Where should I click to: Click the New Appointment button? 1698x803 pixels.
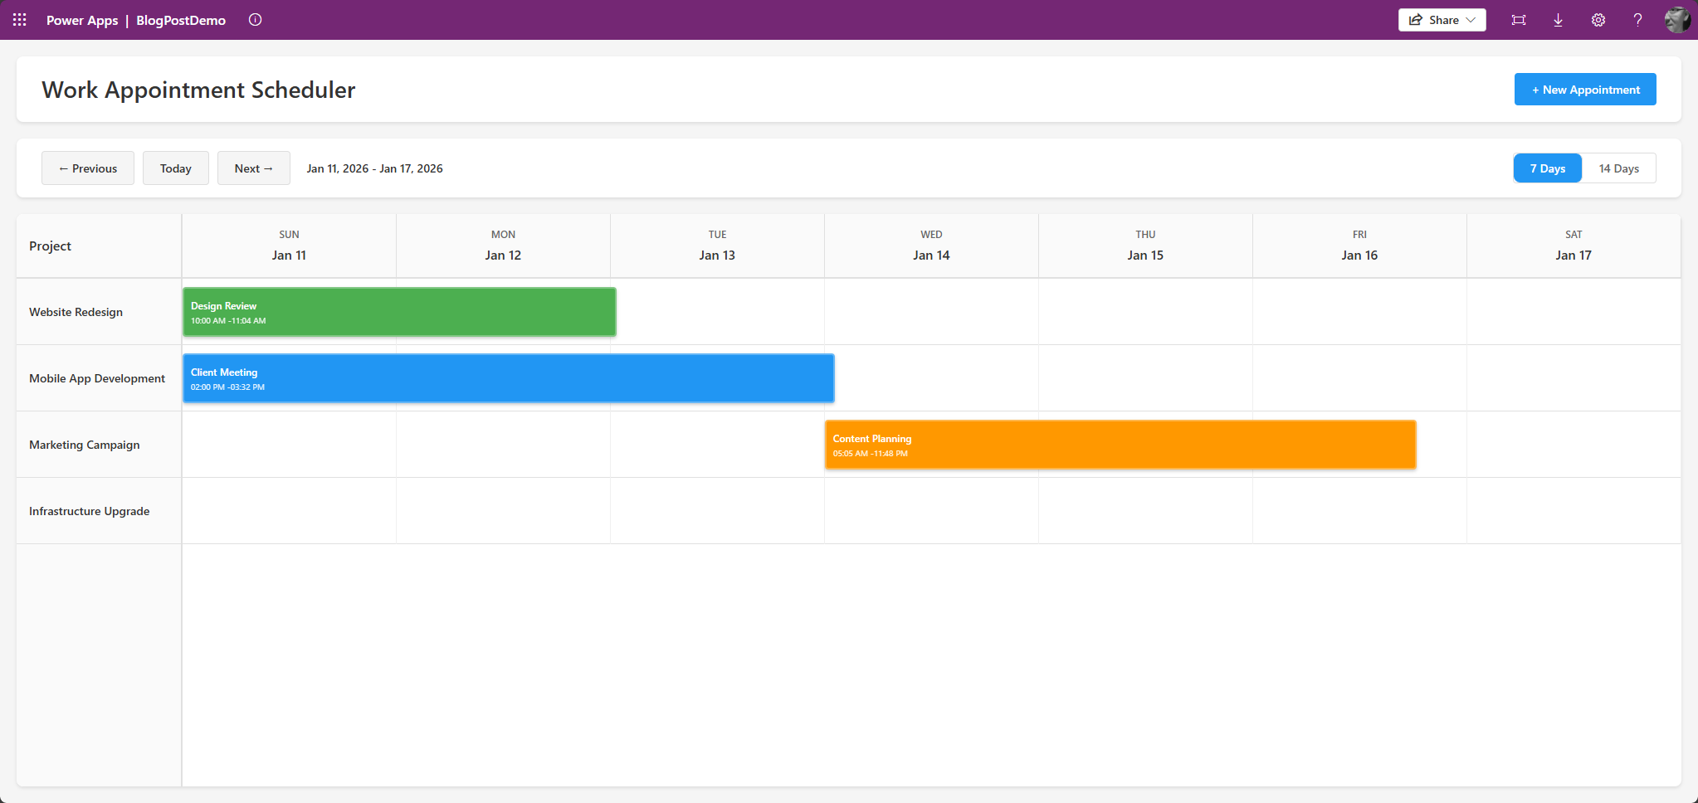pyautogui.click(x=1585, y=90)
